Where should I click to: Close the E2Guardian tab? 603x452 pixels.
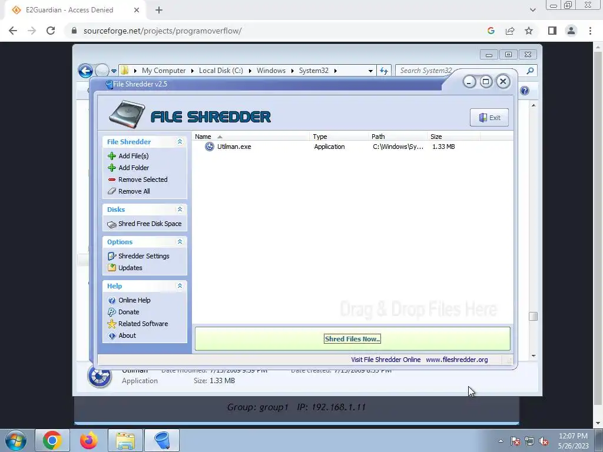click(137, 10)
